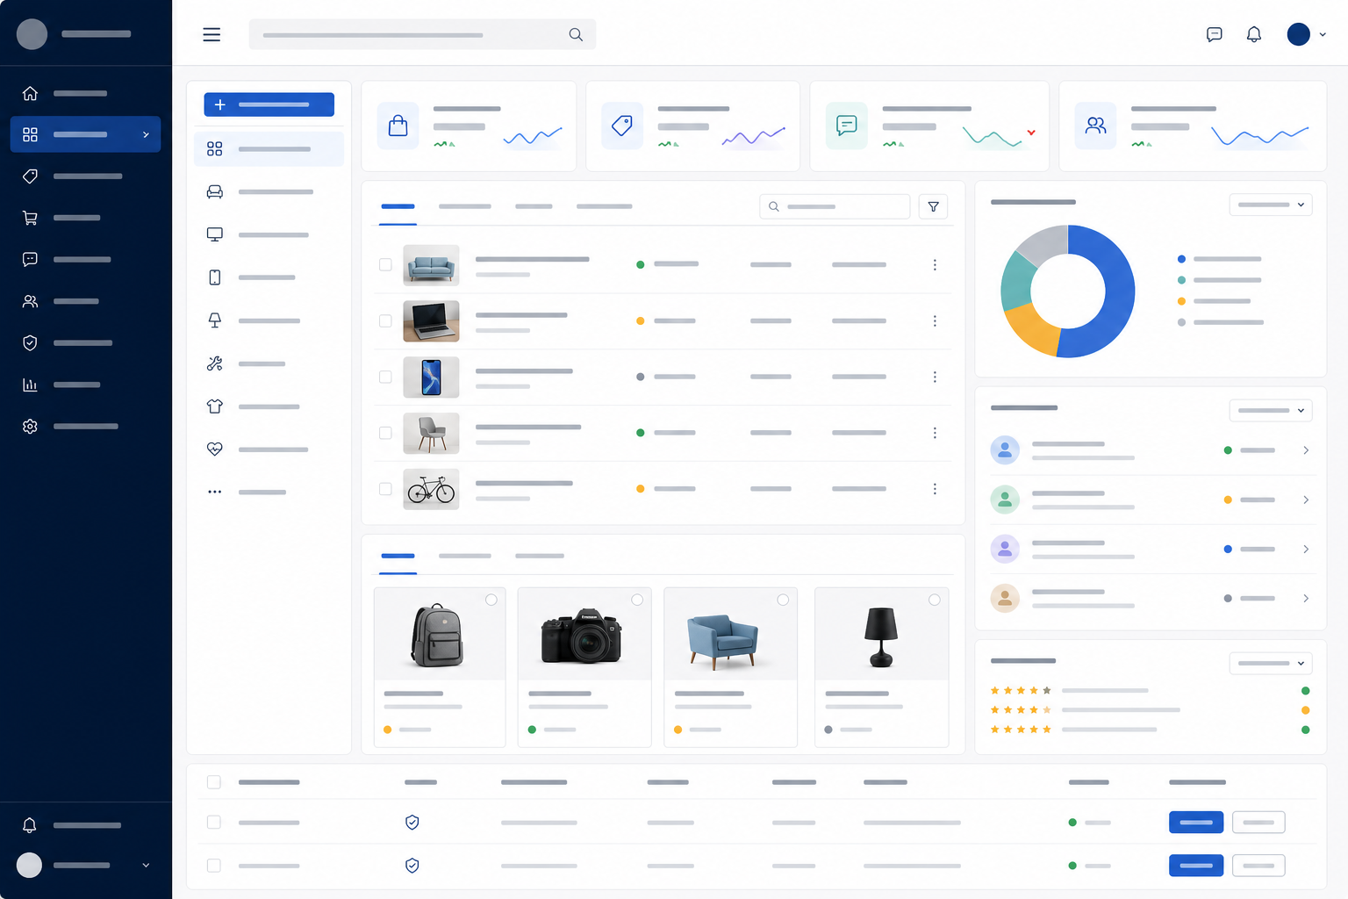Image resolution: width=1348 pixels, height=899 pixels.
Task: Click the blue button in first bottom table row
Action: coord(1196,822)
